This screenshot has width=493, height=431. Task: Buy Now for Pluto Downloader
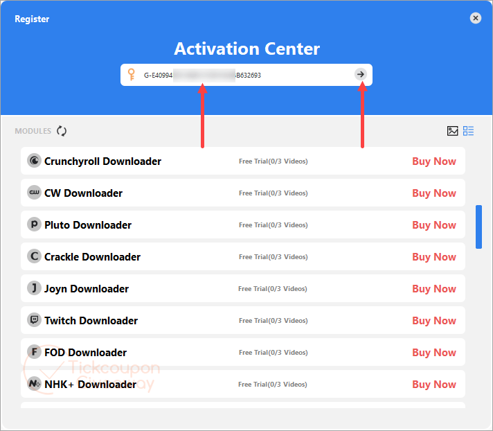click(434, 225)
